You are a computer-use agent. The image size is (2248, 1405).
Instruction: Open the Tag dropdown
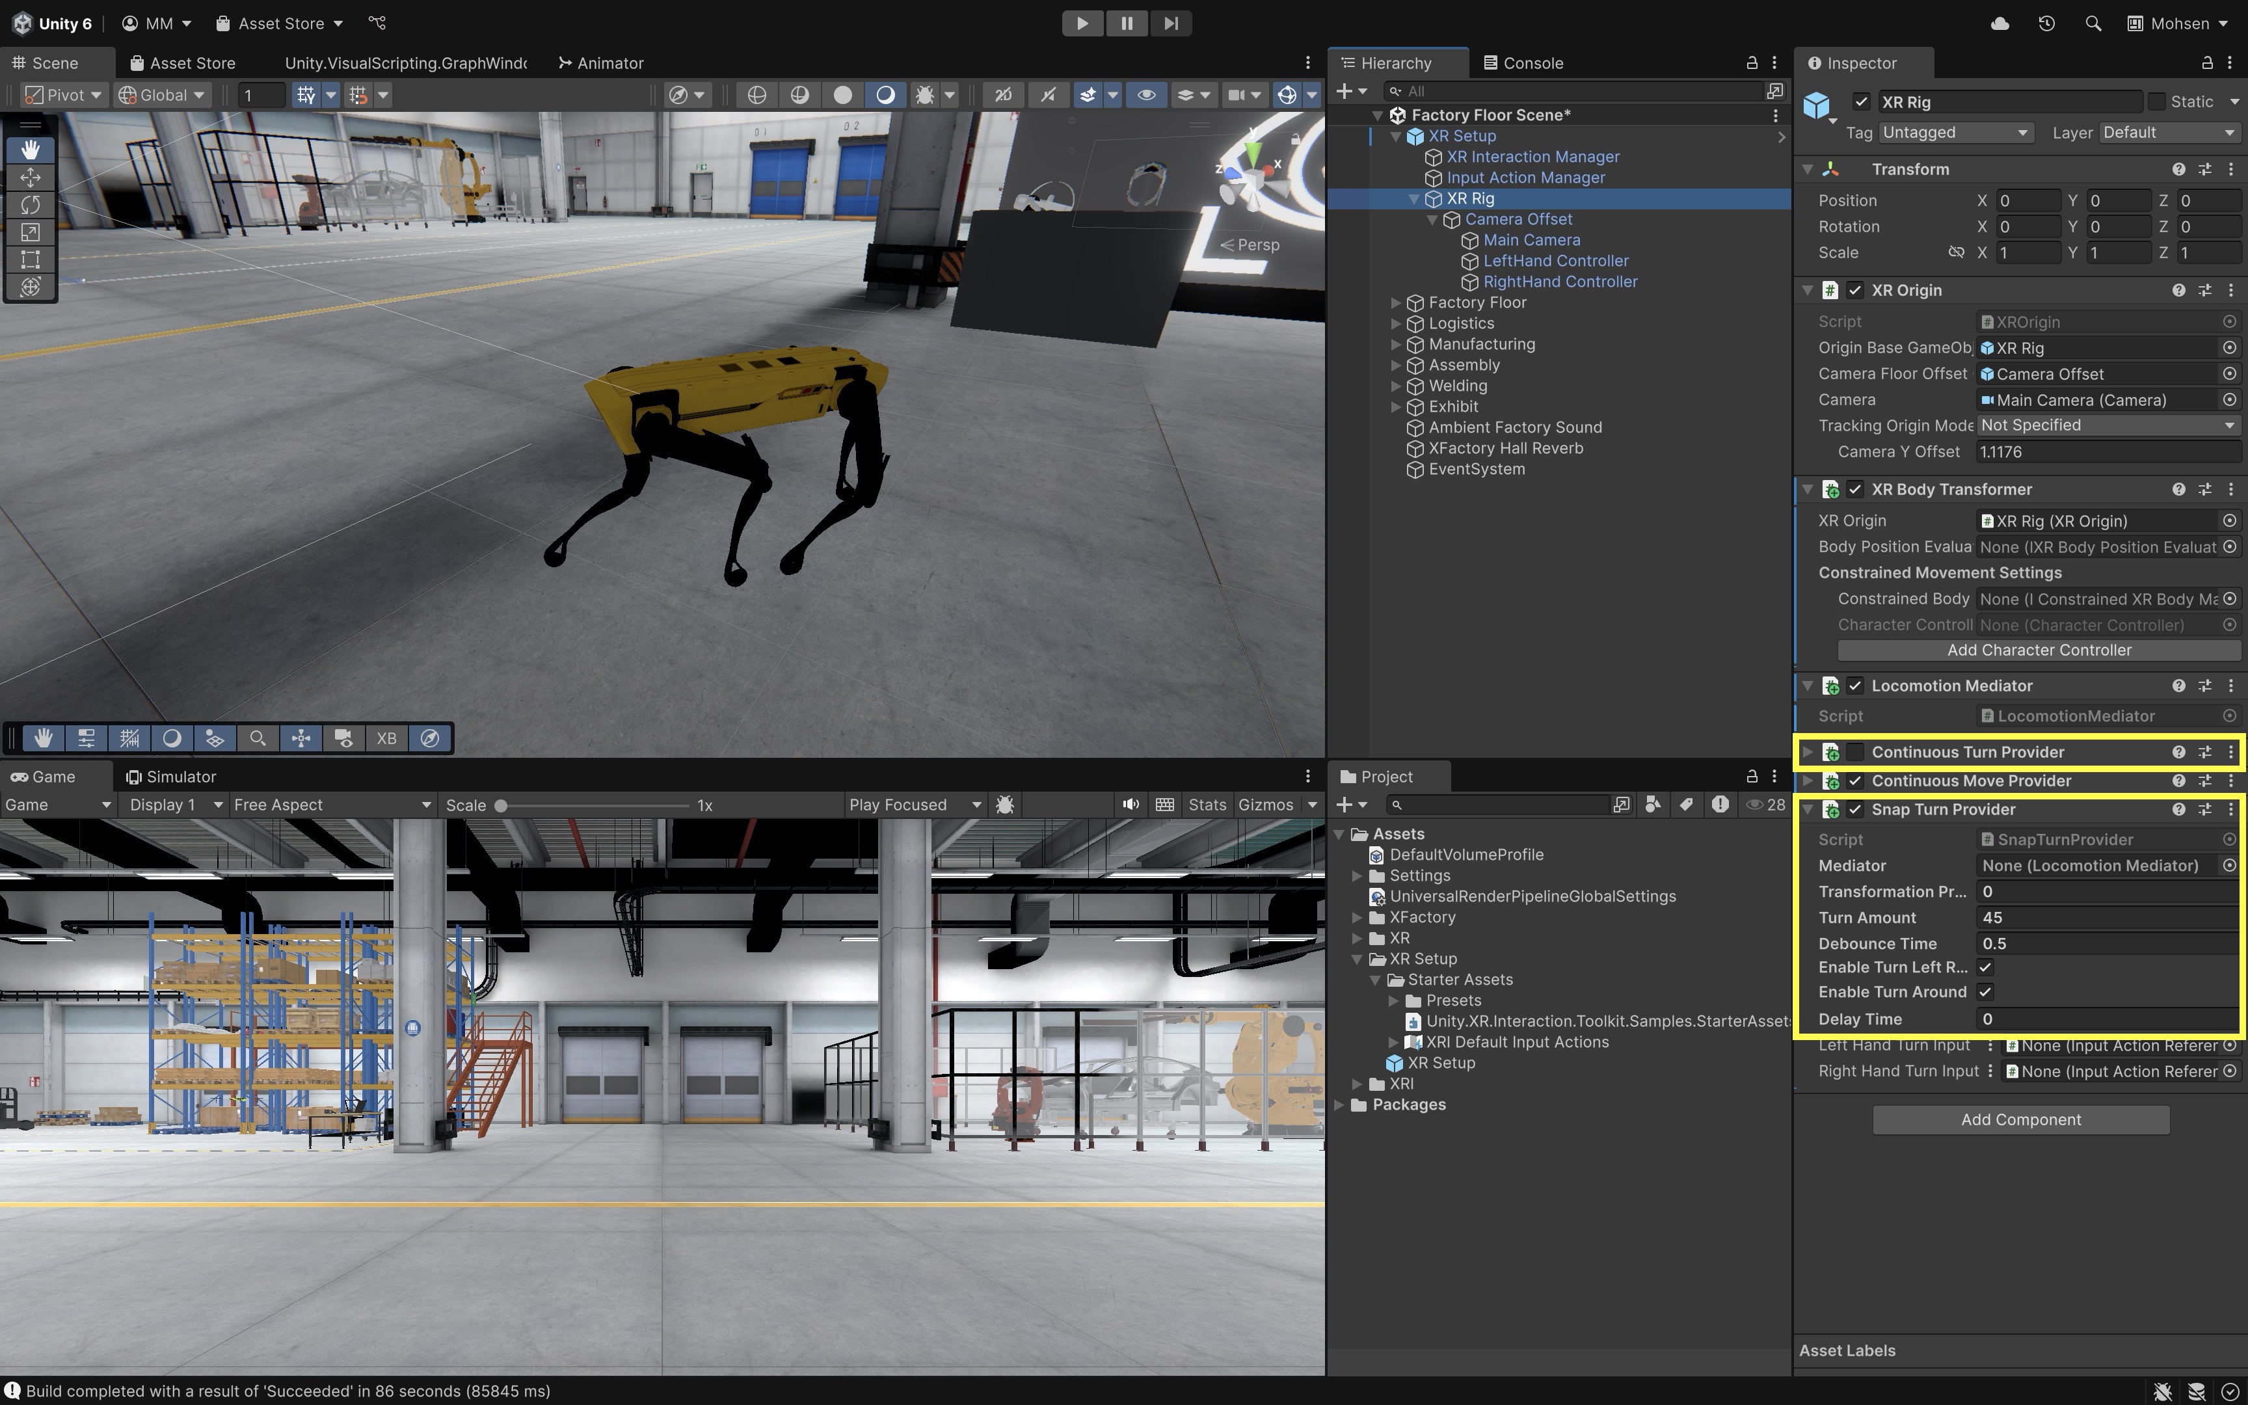click(x=1957, y=133)
